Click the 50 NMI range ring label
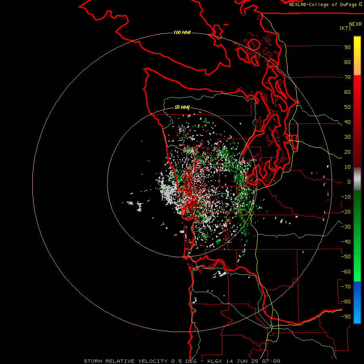 (x=182, y=107)
